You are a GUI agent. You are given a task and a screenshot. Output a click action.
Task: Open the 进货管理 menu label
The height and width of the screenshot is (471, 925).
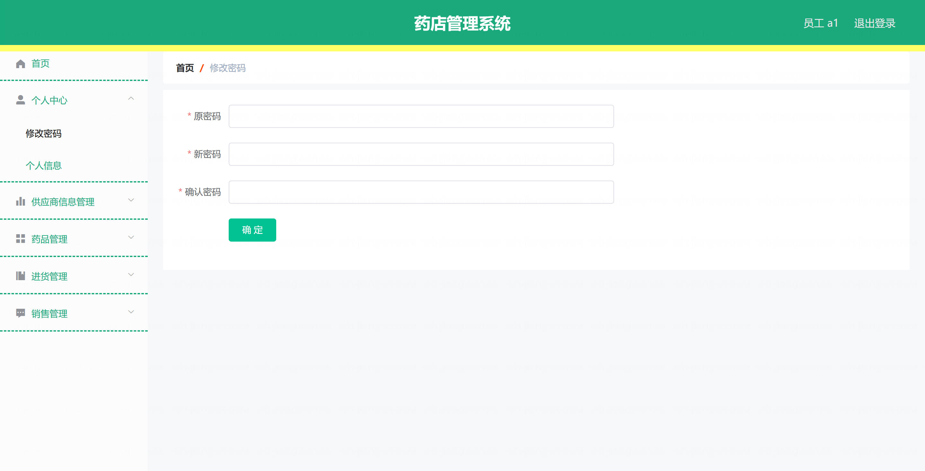coord(49,276)
